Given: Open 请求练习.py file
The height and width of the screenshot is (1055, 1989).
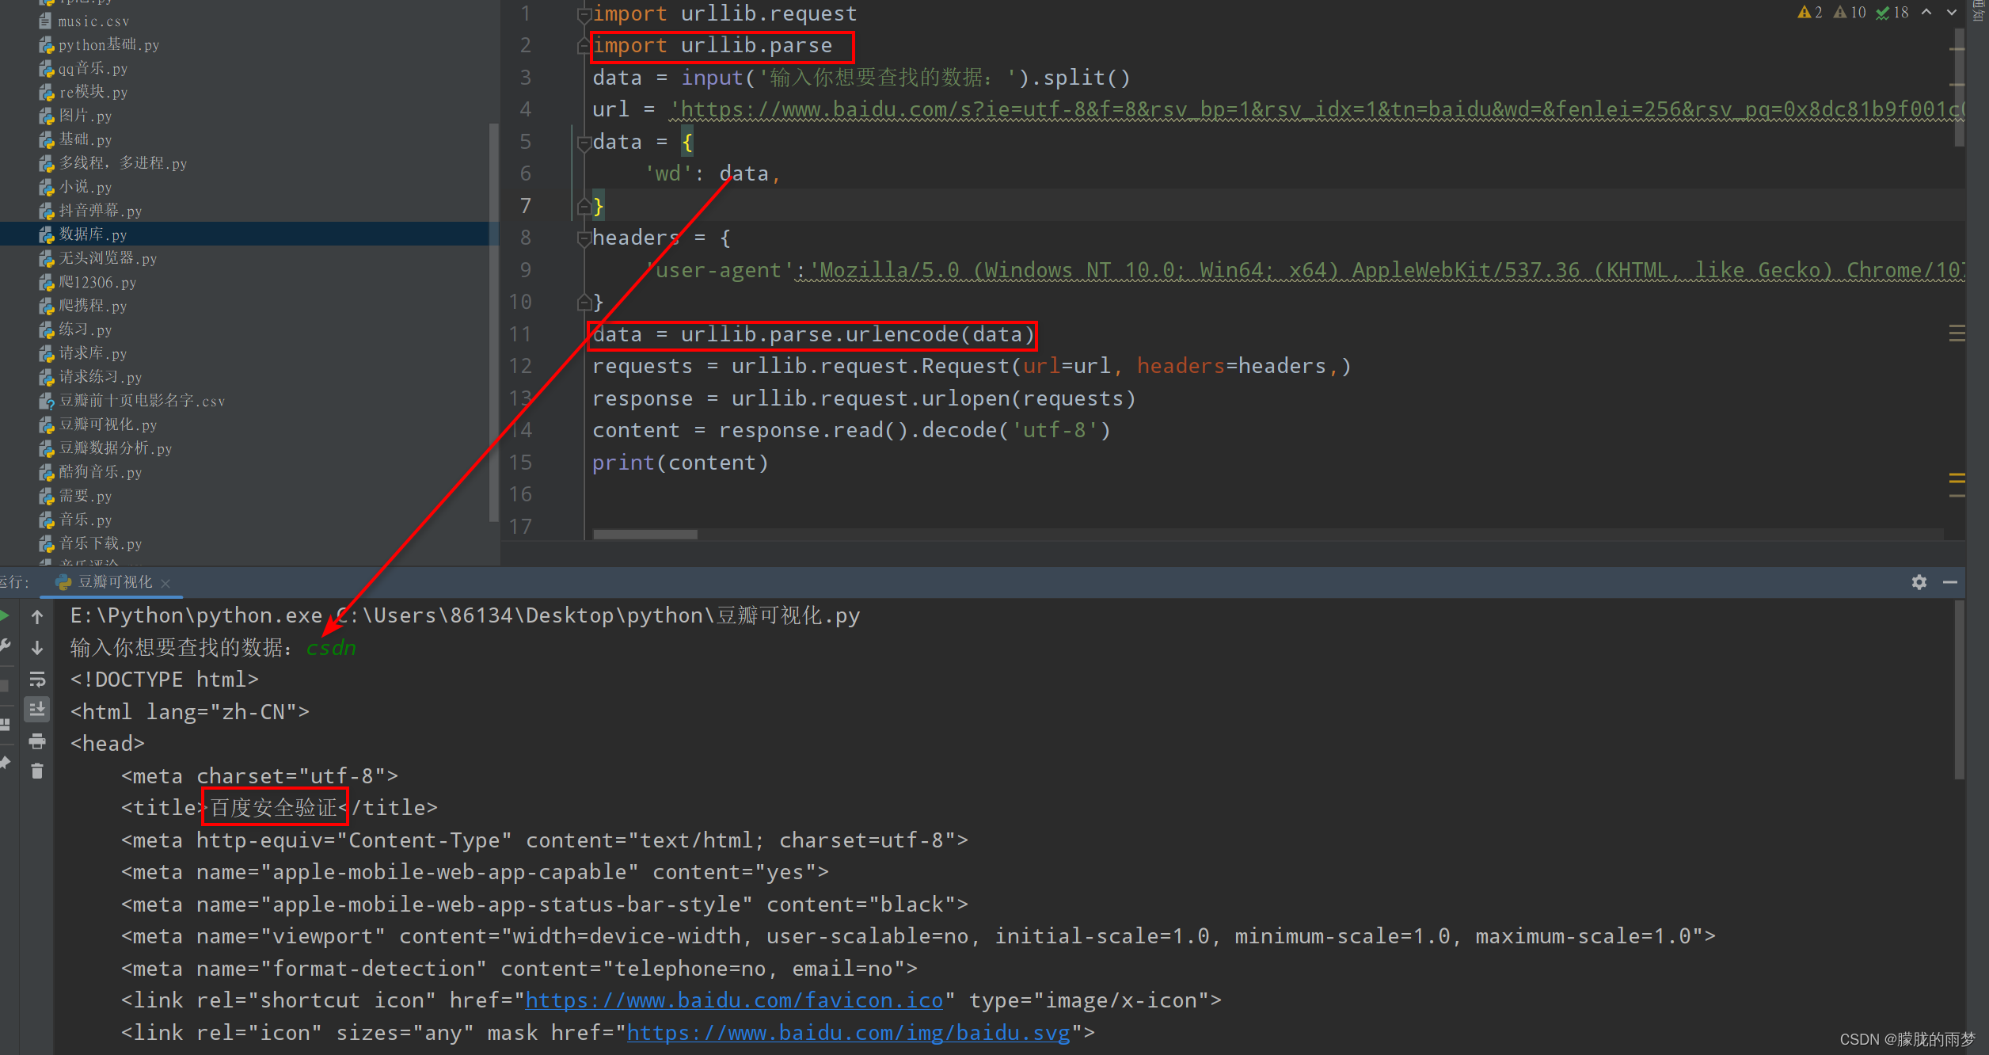Looking at the screenshot, I should [100, 378].
